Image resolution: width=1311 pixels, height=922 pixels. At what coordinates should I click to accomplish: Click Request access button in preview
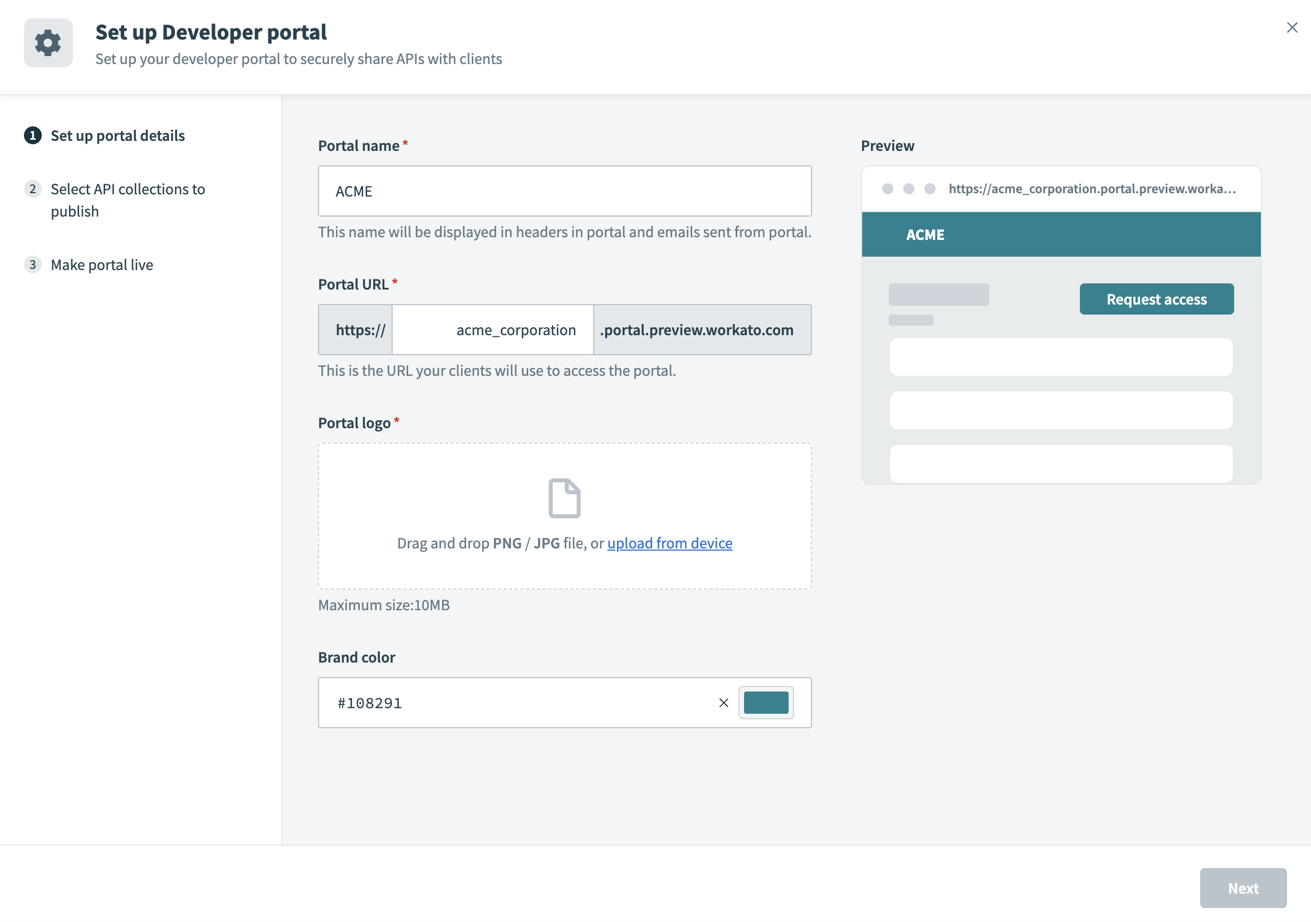point(1156,298)
